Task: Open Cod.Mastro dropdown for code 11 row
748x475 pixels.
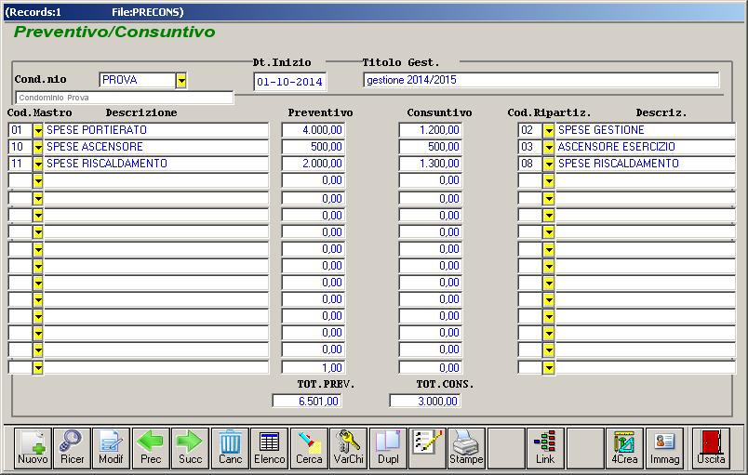Action: click(38, 164)
